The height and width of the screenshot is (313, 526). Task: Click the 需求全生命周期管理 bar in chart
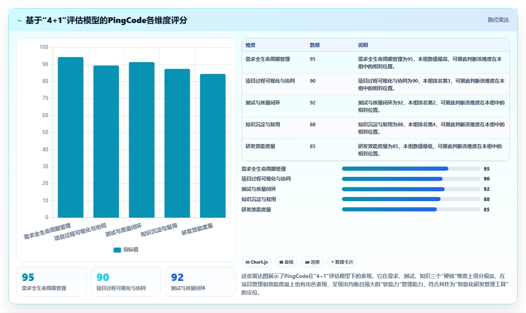pos(71,137)
